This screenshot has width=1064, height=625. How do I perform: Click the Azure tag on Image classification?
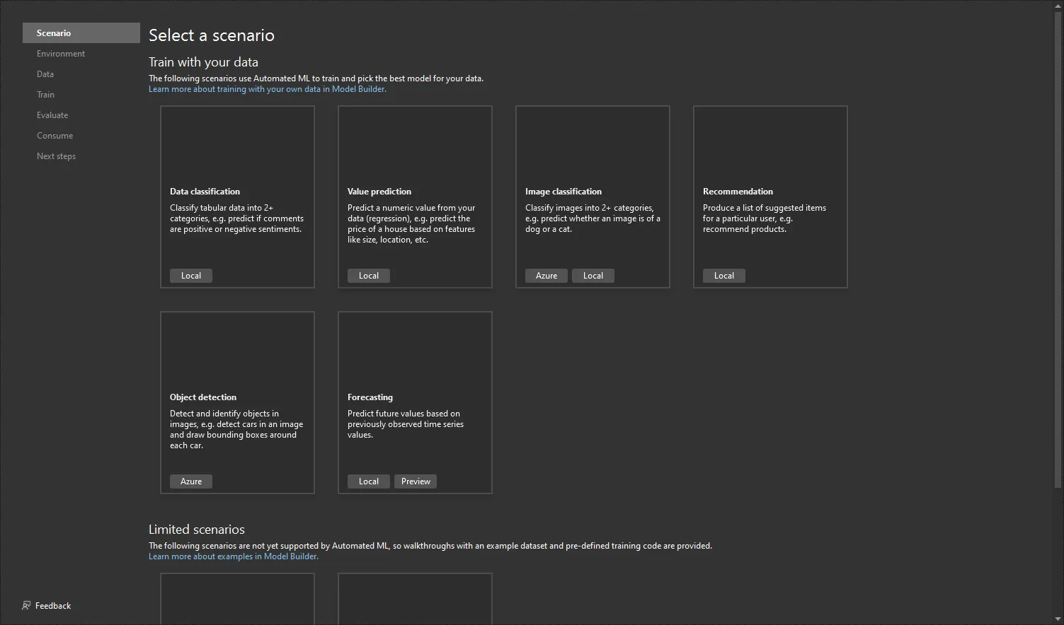(546, 276)
